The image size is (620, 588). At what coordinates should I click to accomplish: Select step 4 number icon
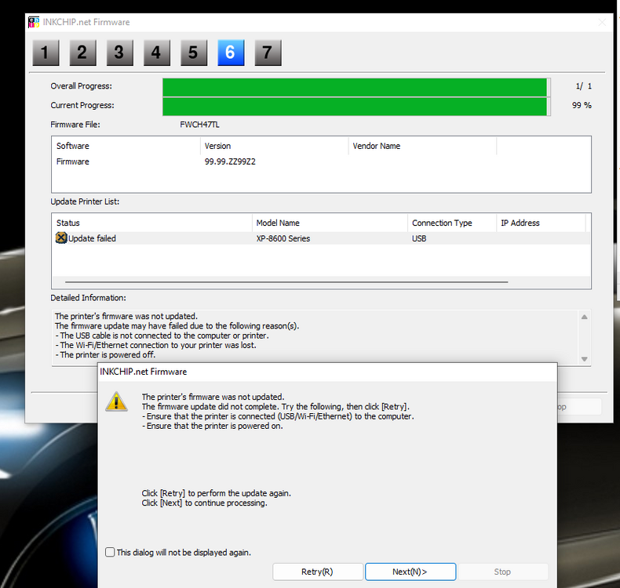point(156,53)
